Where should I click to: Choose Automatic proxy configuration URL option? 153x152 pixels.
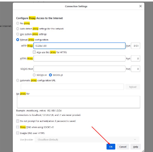coord(18,80)
